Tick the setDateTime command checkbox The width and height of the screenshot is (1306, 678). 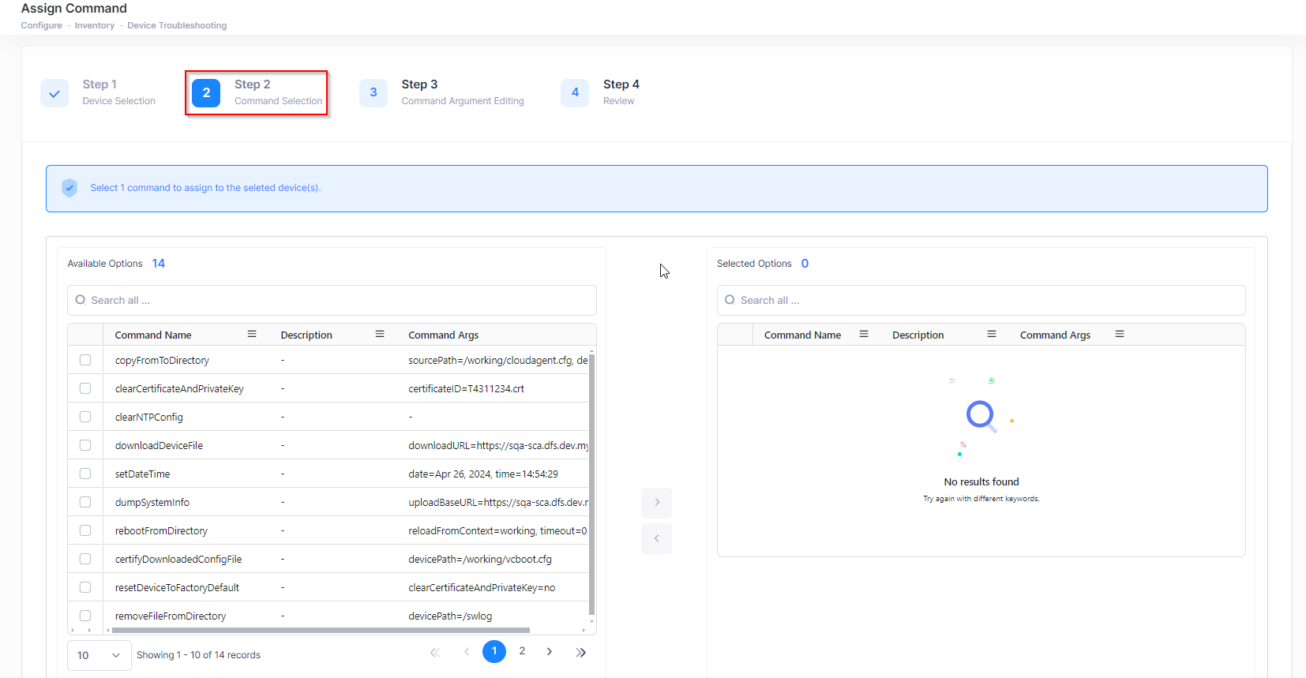coord(85,474)
